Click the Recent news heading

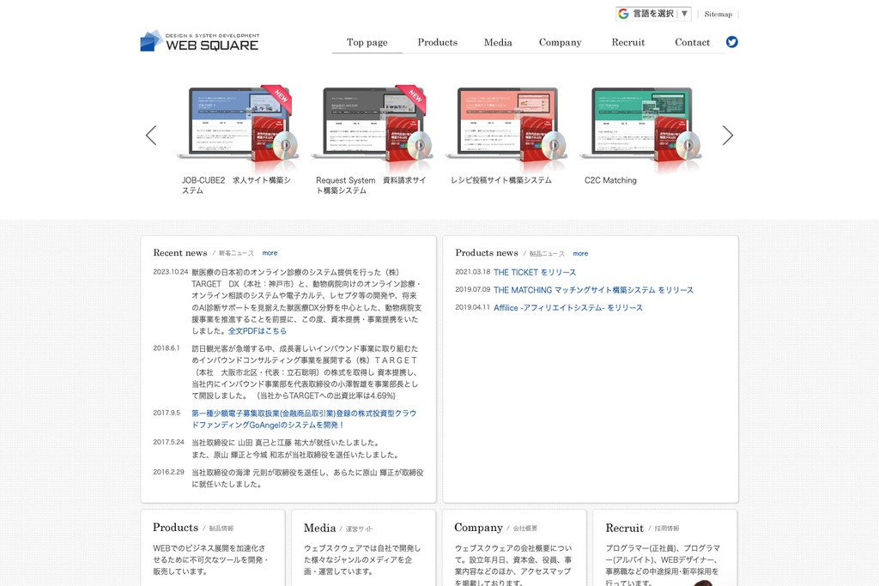tap(180, 252)
